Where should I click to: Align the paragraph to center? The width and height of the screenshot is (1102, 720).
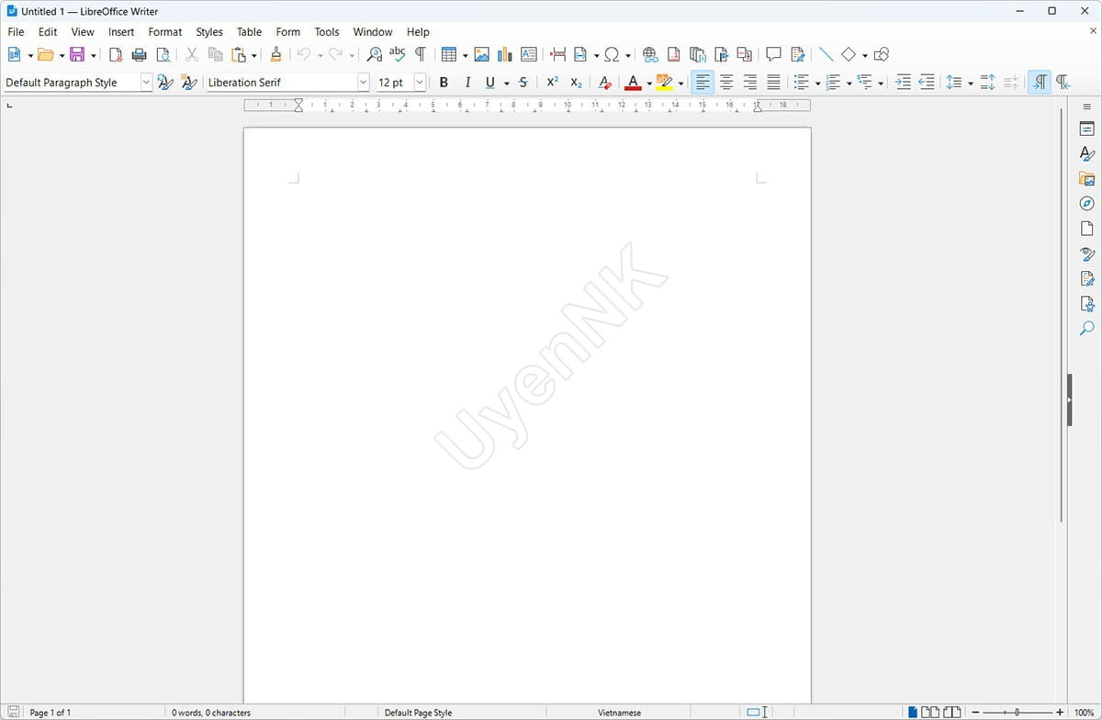tap(726, 83)
